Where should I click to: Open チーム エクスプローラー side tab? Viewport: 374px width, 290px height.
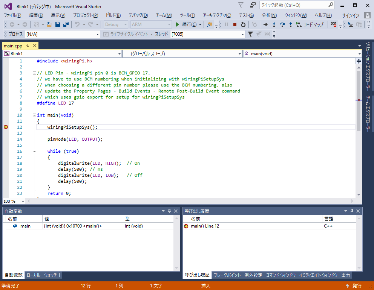[x=368, y=114]
